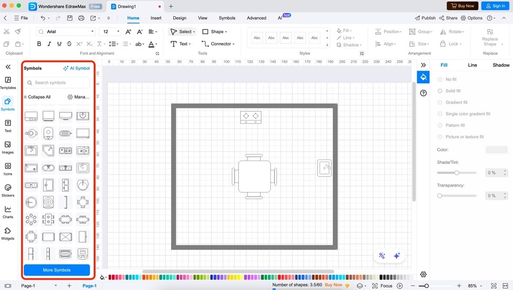Add a new page with the plus button

(69, 286)
